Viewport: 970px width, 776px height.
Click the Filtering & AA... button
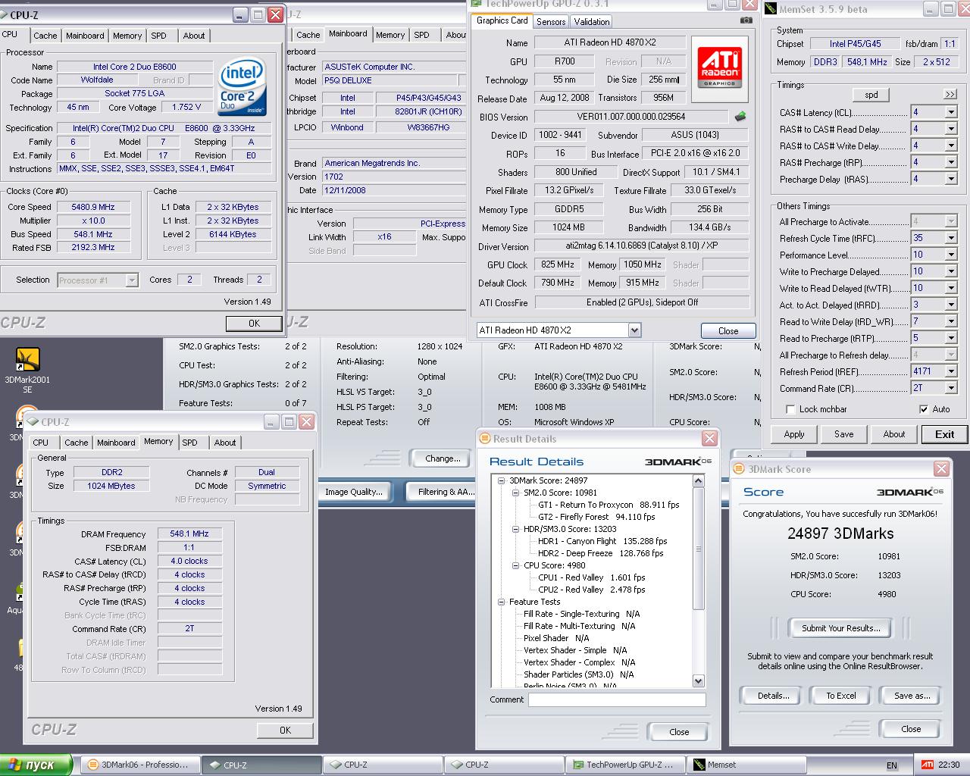point(446,492)
